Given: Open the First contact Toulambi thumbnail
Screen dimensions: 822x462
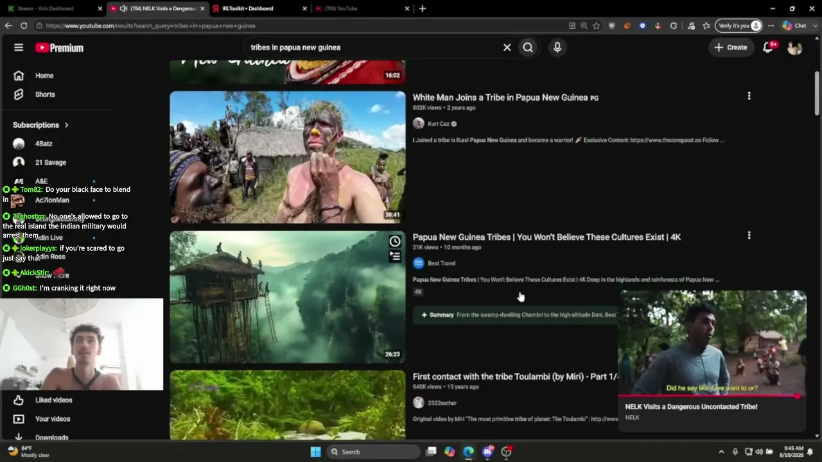Looking at the screenshot, I should point(288,405).
